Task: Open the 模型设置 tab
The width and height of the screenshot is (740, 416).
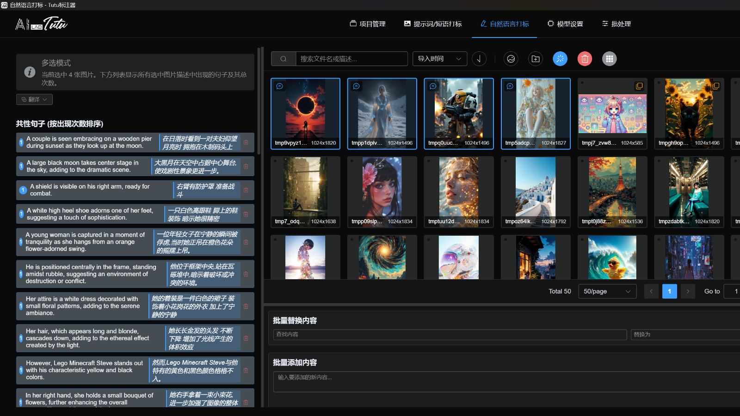Action: click(565, 24)
